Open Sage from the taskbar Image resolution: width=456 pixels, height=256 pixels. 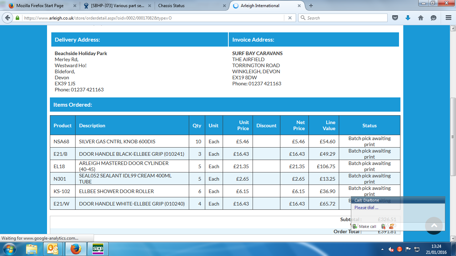pyautogui.click(x=98, y=249)
